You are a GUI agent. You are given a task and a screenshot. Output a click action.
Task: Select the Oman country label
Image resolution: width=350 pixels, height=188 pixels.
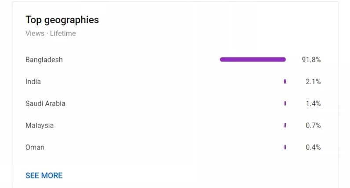pyautogui.click(x=35, y=147)
